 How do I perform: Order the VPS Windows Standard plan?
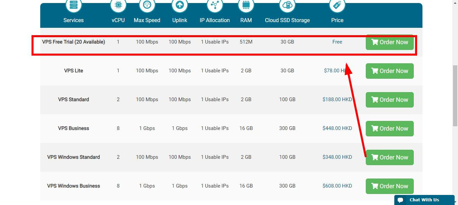(x=390, y=157)
